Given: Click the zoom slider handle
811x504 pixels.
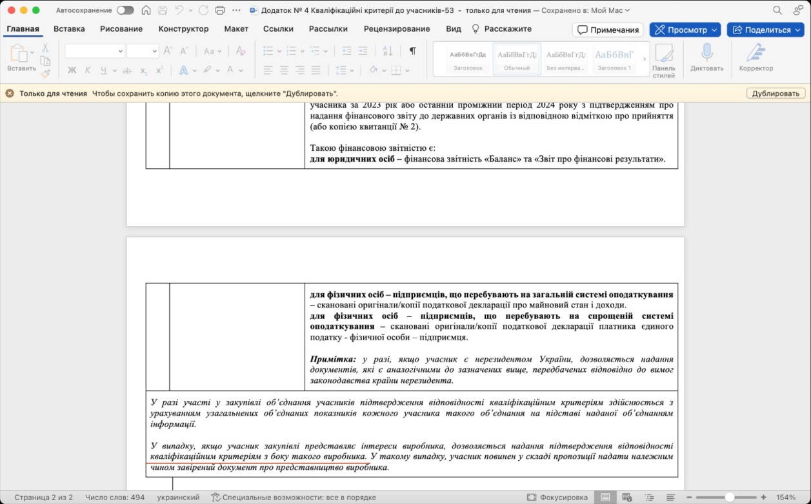Looking at the screenshot, I should point(729,497).
